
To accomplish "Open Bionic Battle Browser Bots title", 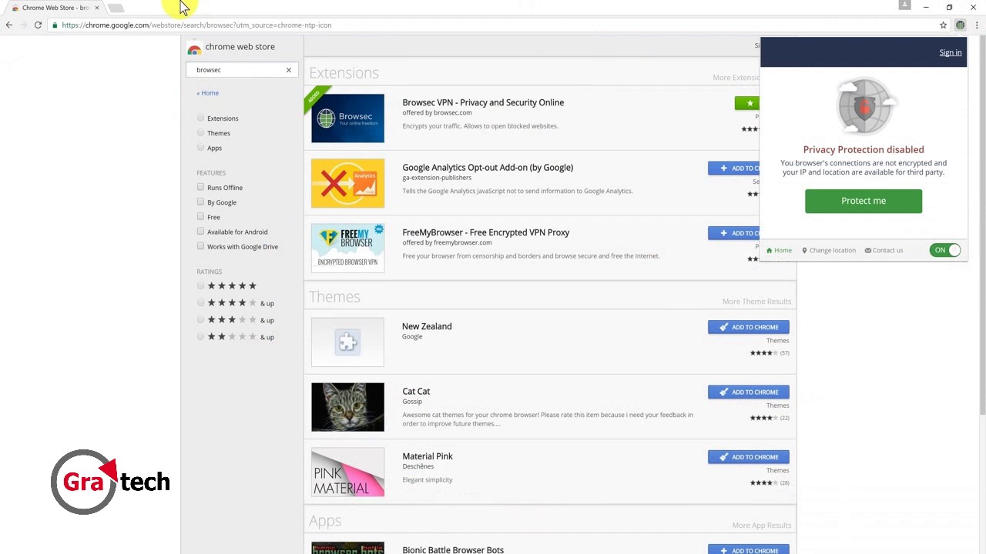I will coord(453,549).
